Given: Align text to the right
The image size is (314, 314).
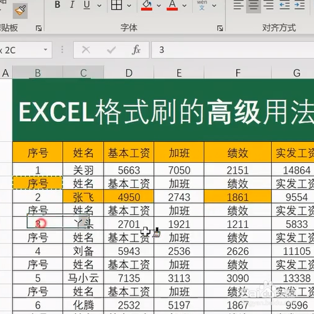Looking at the screenshot, I should (269, 5).
